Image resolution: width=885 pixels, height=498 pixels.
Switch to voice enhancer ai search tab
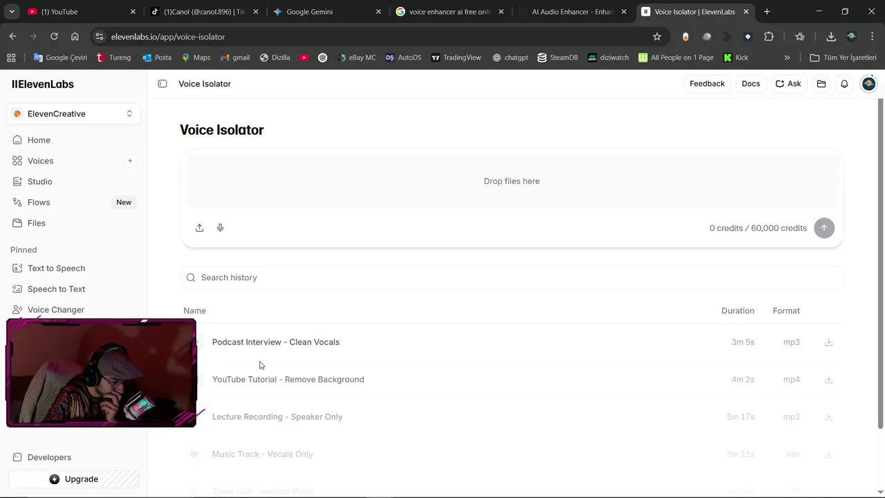click(x=449, y=12)
